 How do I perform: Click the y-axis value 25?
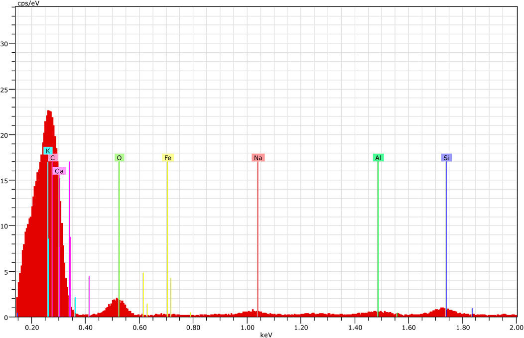(4, 90)
